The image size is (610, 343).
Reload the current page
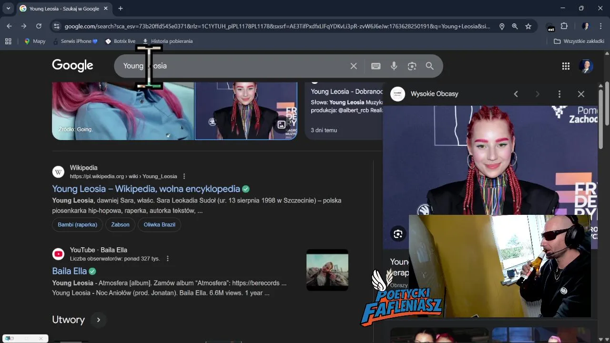pos(39,26)
